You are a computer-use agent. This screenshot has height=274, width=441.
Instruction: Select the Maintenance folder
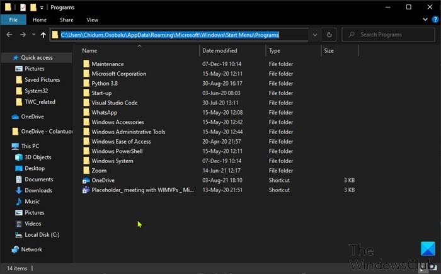point(108,64)
